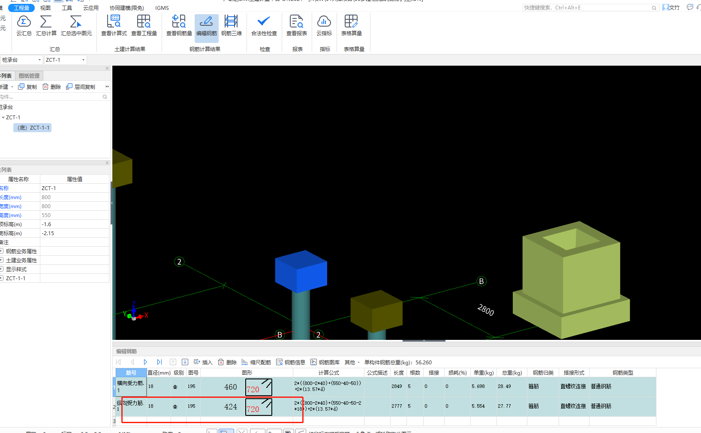
Task: Click 删除 delete in component list toolbar
Action: click(51, 87)
